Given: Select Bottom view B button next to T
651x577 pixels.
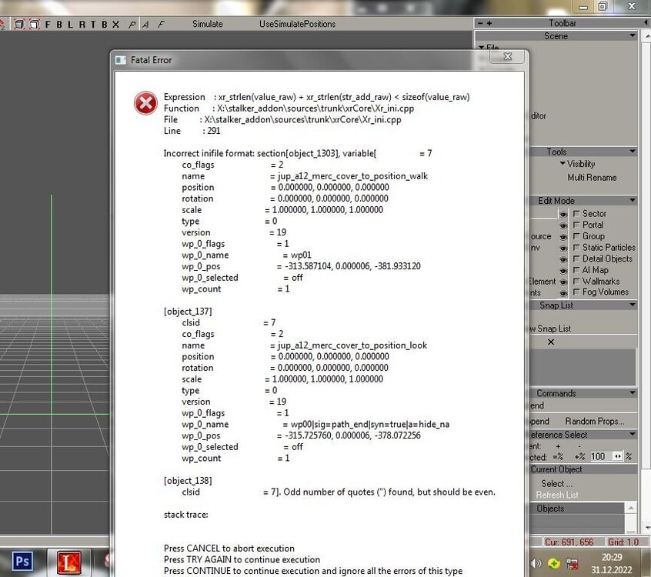Looking at the screenshot, I should tap(104, 24).
